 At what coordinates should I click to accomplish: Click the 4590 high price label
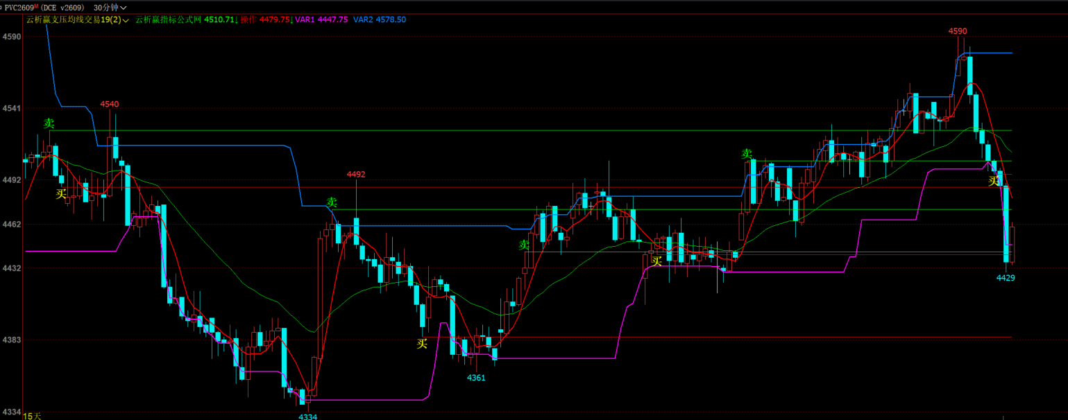[x=958, y=31]
